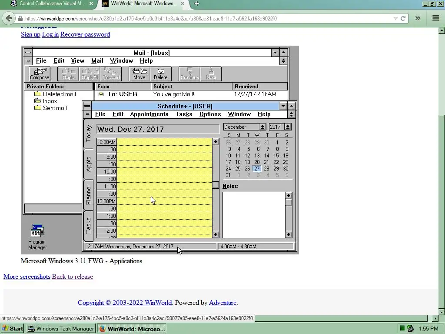Close the WinWorld browser tab
445x334 pixels.
[183, 3]
